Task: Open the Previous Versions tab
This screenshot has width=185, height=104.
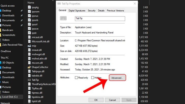Action: click(x=115, y=11)
